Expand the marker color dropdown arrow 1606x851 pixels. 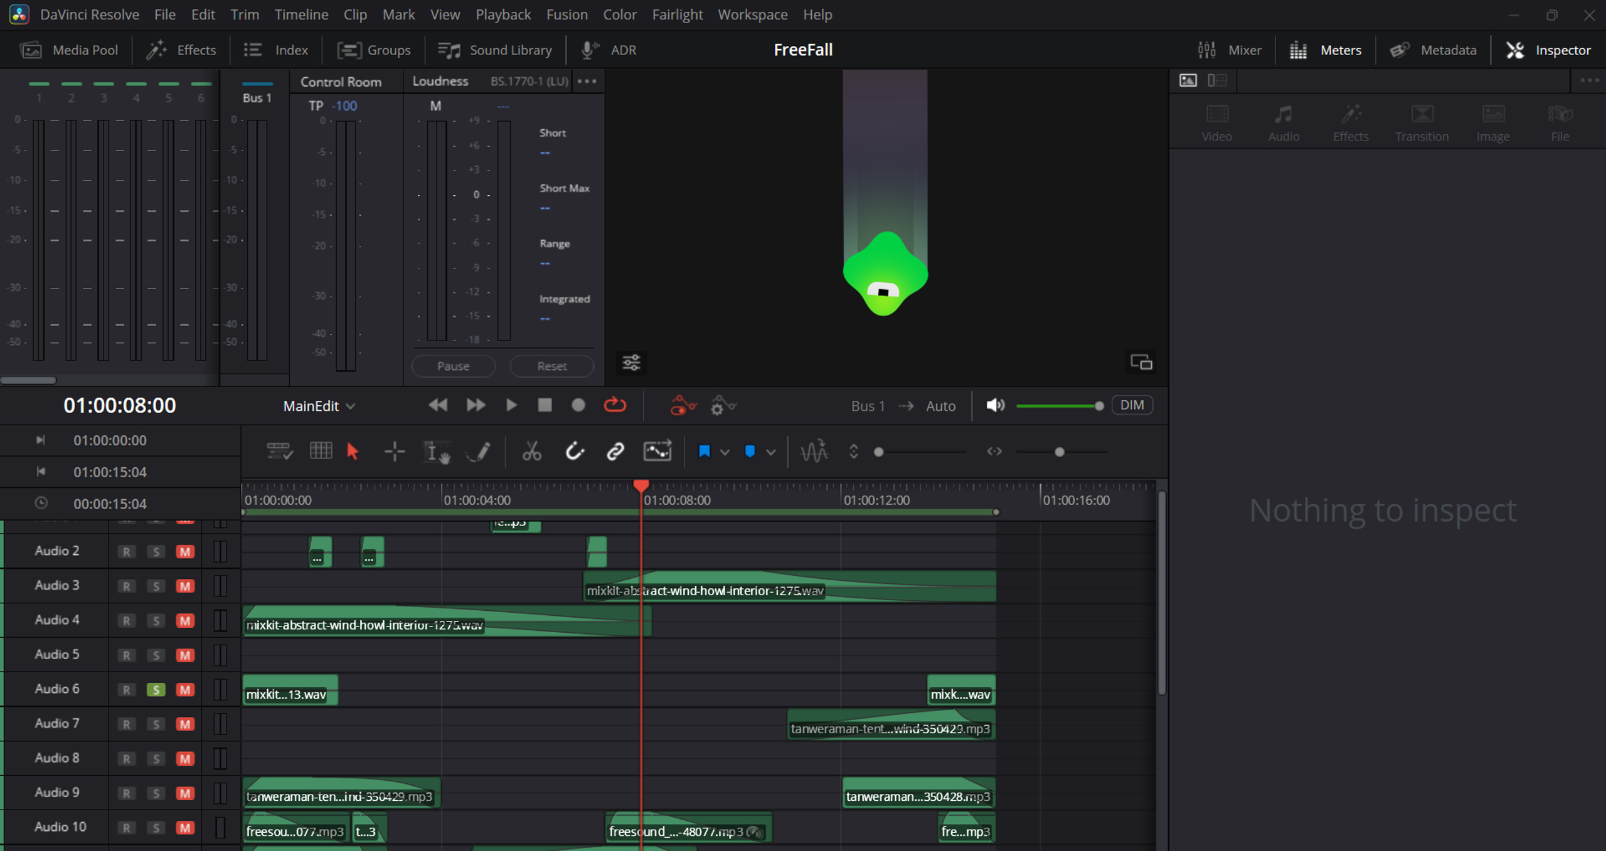(771, 452)
